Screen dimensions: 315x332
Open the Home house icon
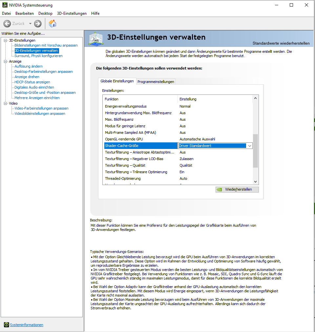click(x=52, y=24)
